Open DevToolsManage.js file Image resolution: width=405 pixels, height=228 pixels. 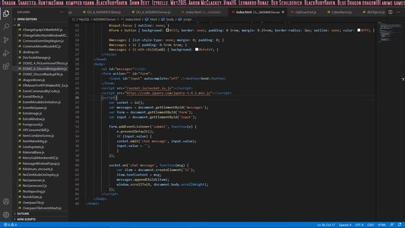(x=37, y=58)
